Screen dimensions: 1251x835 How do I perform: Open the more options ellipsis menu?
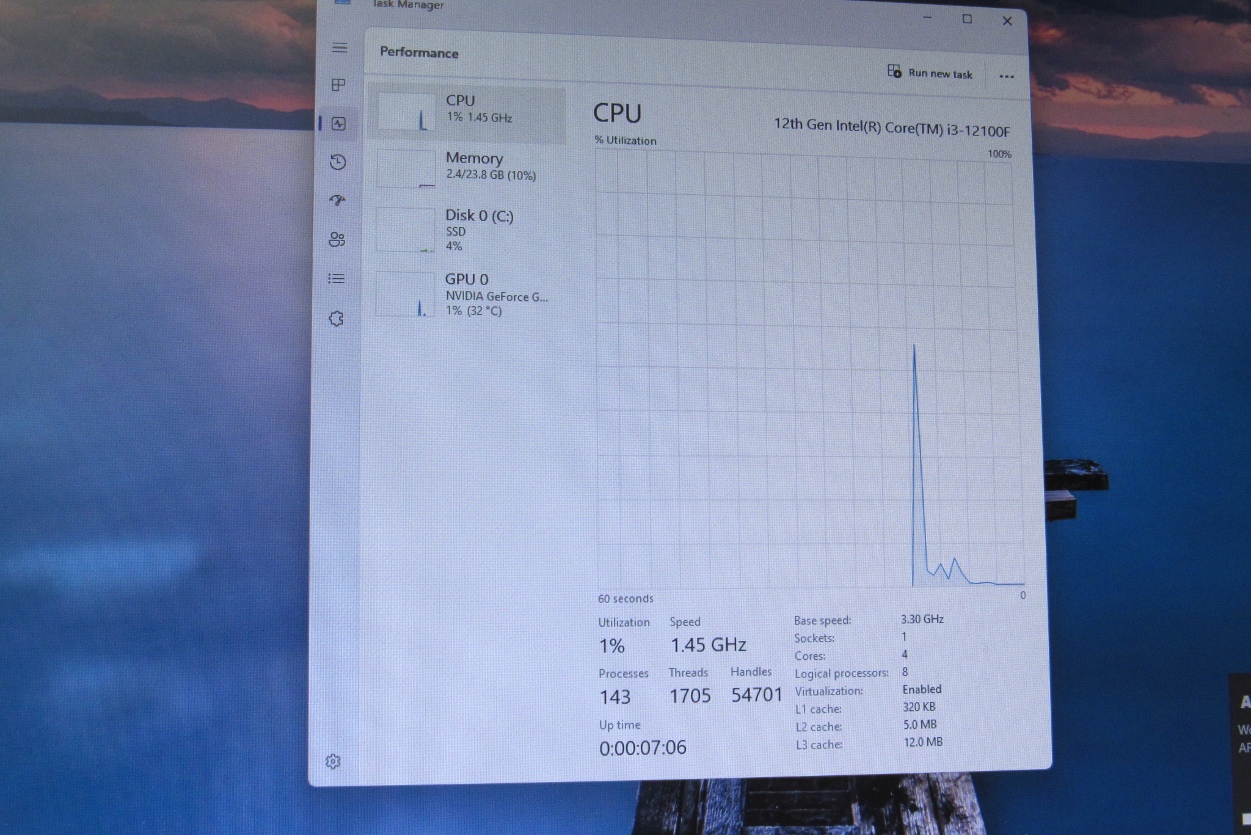[x=1006, y=76]
